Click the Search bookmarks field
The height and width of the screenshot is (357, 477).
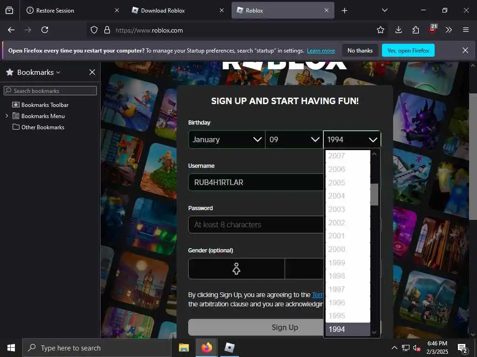pyautogui.click(x=50, y=91)
